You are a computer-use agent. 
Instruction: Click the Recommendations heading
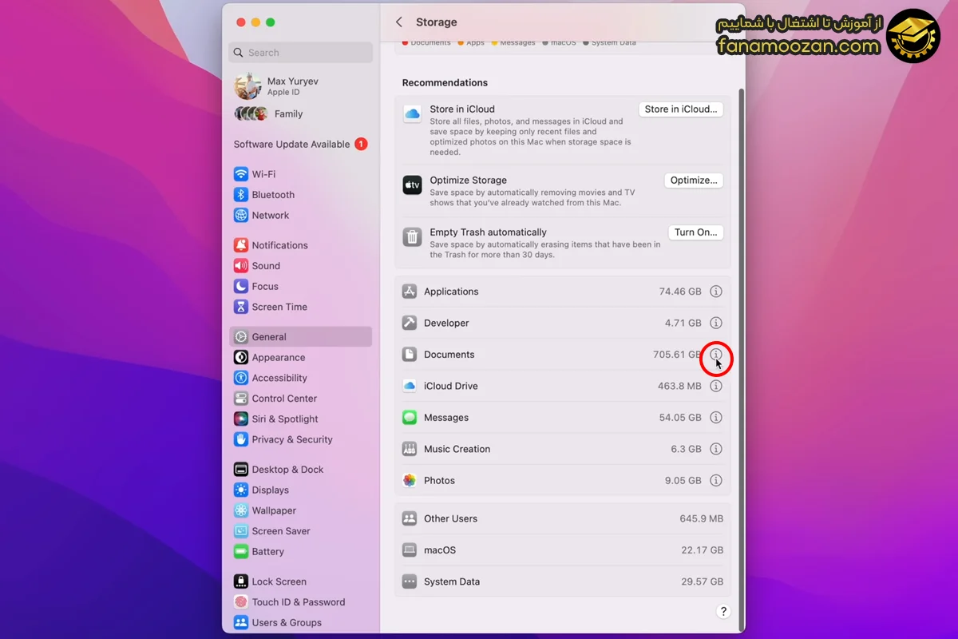[x=445, y=83]
